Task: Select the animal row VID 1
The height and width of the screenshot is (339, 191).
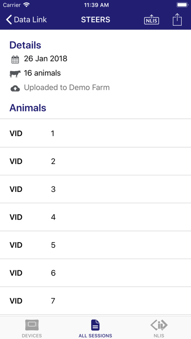Action: [x=95, y=133]
